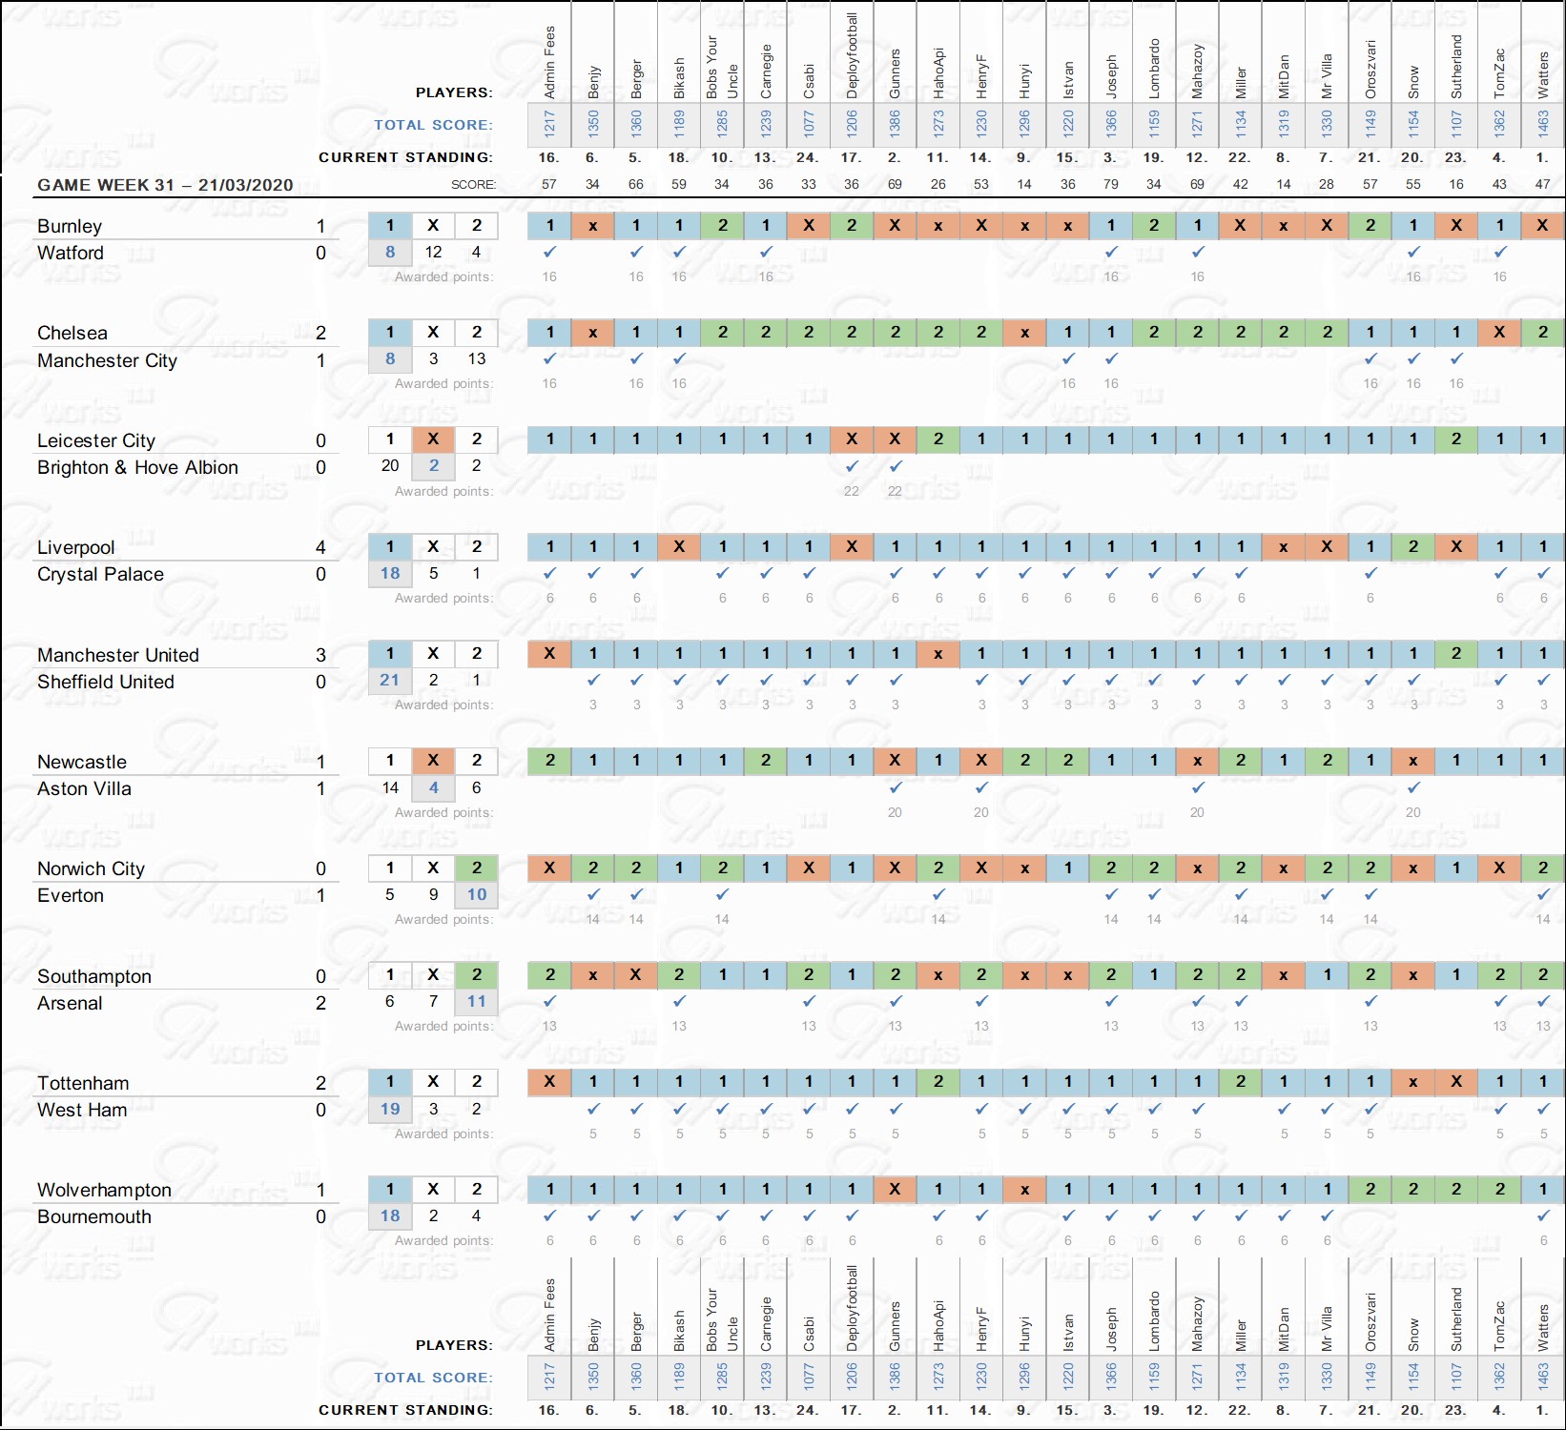This screenshot has width=1566, height=1430.
Task: Select HenryF's checkmark in the Newcastle row
Action: 981,787
